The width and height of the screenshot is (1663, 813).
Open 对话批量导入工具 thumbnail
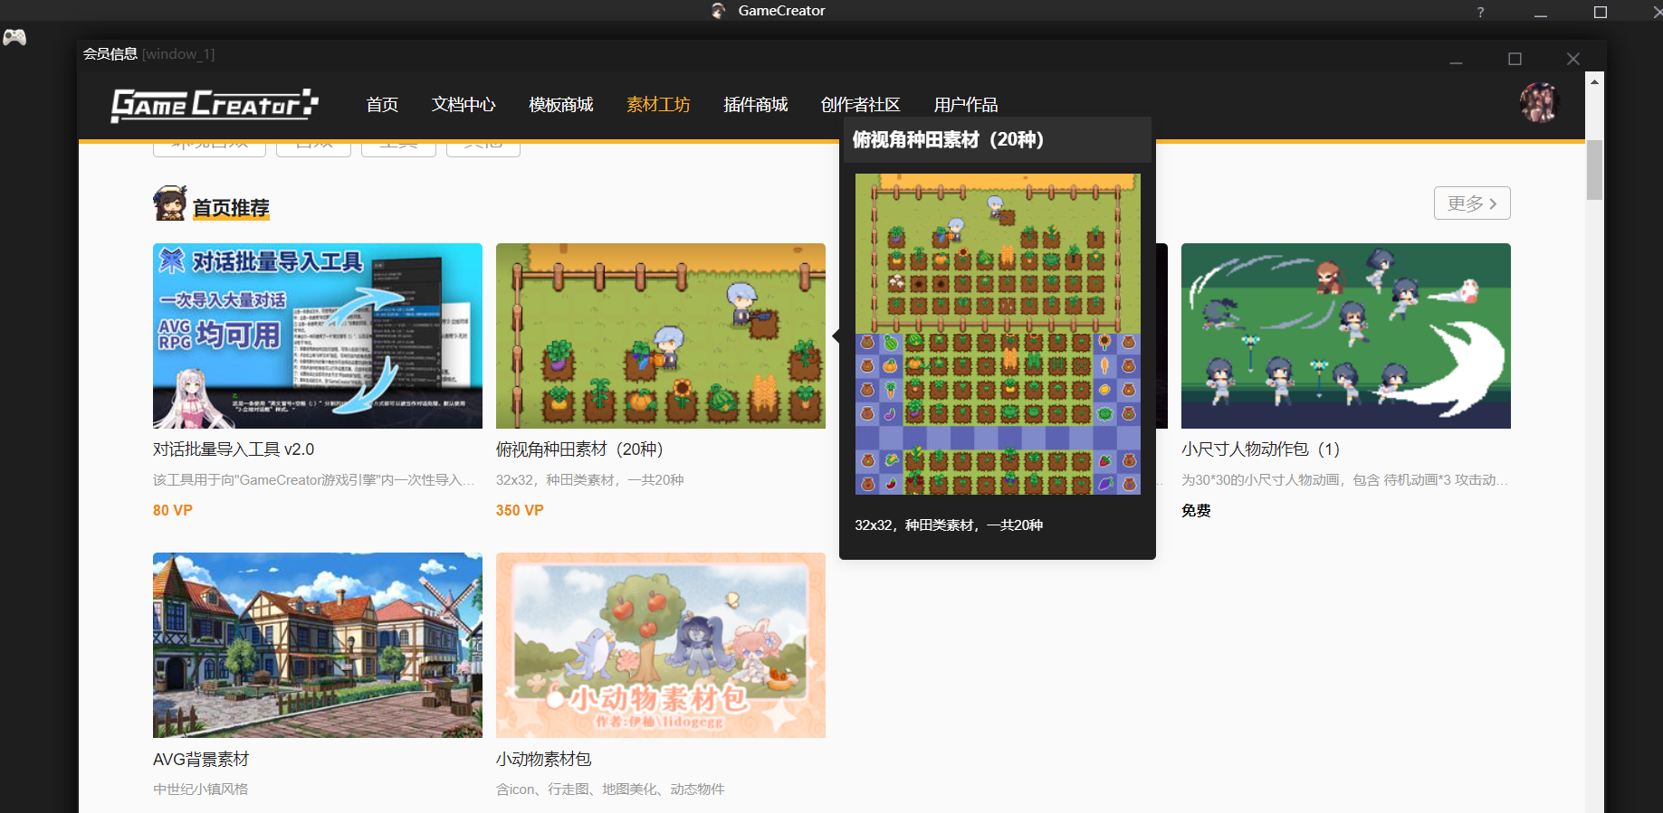pyautogui.click(x=318, y=336)
